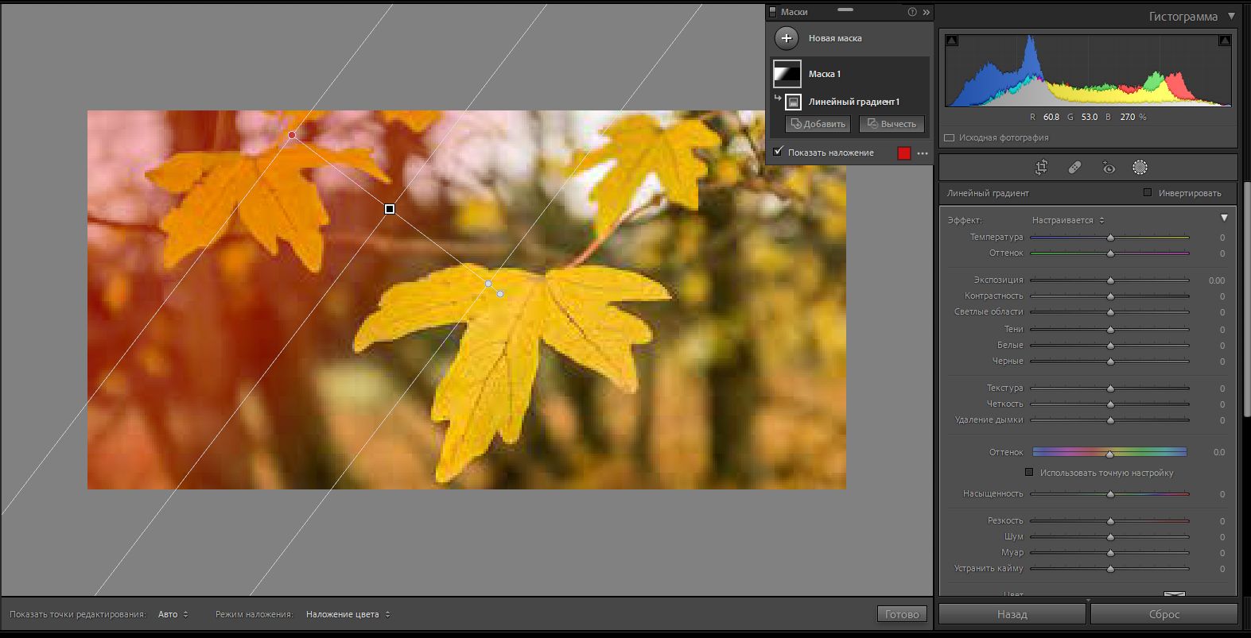
Task: Click the Контрастность slider handle
Action: coord(1110,296)
